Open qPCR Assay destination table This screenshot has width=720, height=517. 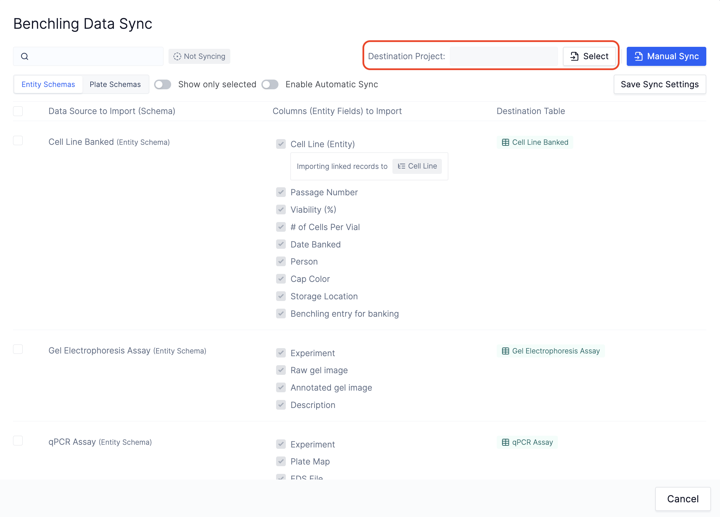527,442
